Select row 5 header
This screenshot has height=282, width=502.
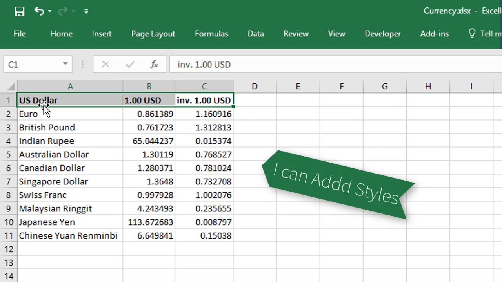tap(9, 154)
